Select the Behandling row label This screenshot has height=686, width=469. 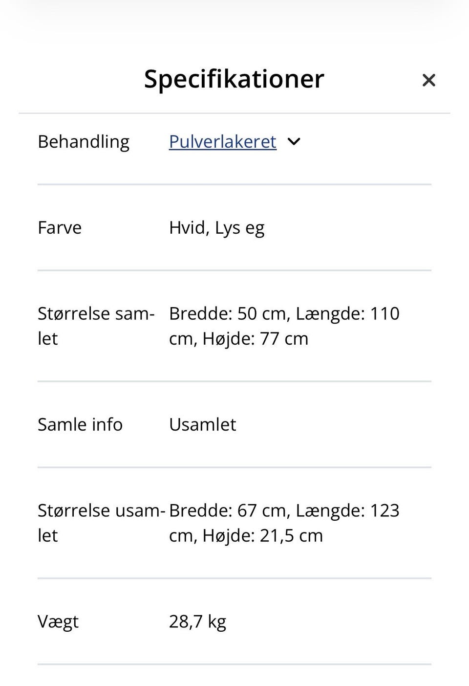tap(84, 141)
